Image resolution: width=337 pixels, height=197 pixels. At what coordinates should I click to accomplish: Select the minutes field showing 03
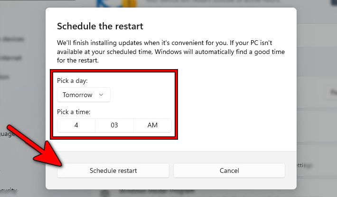pos(114,125)
